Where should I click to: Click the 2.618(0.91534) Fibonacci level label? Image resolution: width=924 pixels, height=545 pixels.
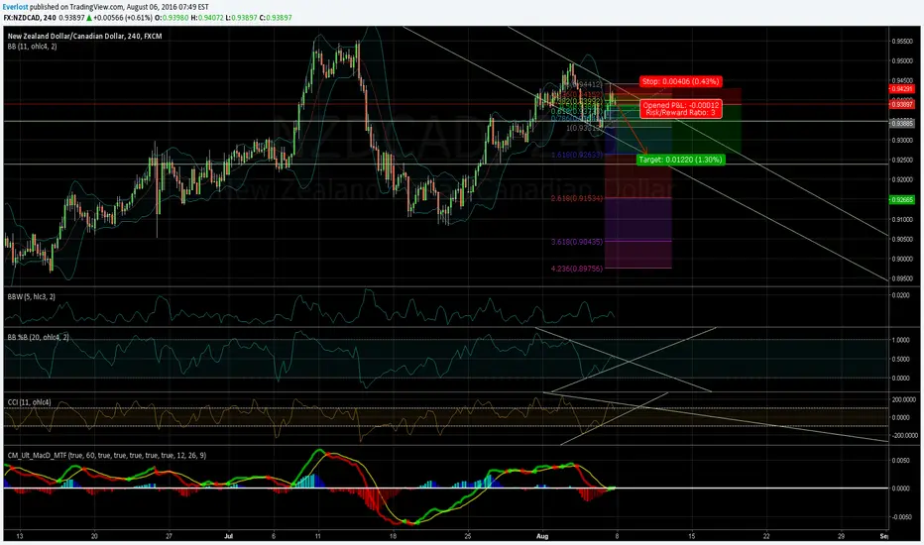click(577, 198)
